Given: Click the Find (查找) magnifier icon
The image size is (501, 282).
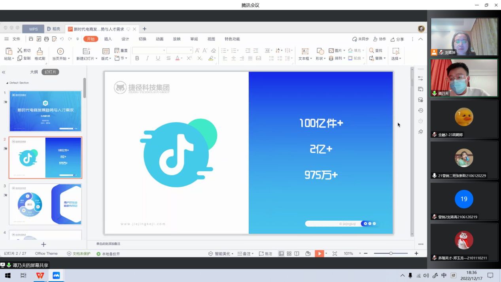Looking at the screenshot, I should point(372,51).
